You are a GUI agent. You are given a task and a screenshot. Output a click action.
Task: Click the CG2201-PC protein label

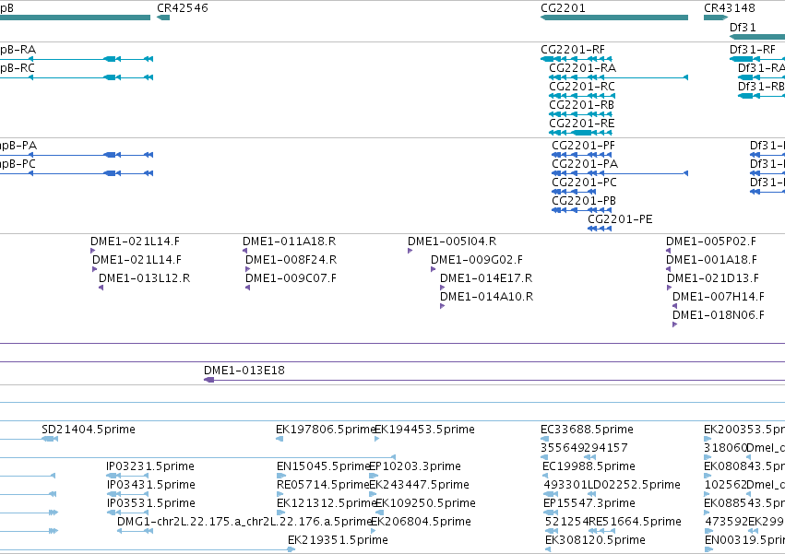tap(584, 183)
